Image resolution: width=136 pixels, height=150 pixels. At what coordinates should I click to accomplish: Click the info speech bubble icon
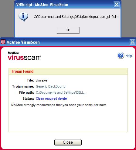(23, 16)
